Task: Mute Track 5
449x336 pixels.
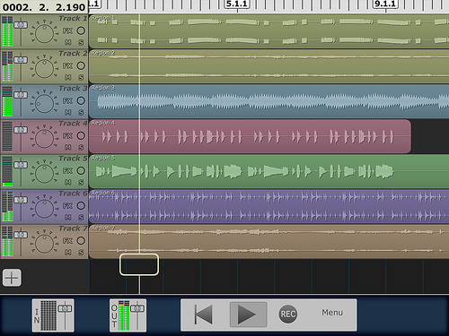Action: (68, 183)
